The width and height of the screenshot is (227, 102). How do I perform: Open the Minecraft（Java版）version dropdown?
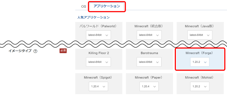coord(200,35)
